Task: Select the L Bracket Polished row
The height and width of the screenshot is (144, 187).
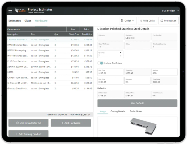Action: pyautogui.click(x=50, y=39)
